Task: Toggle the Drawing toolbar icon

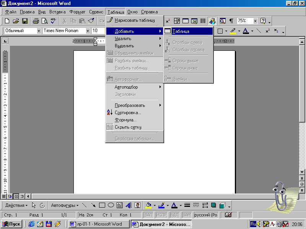Action: click(212, 21)
